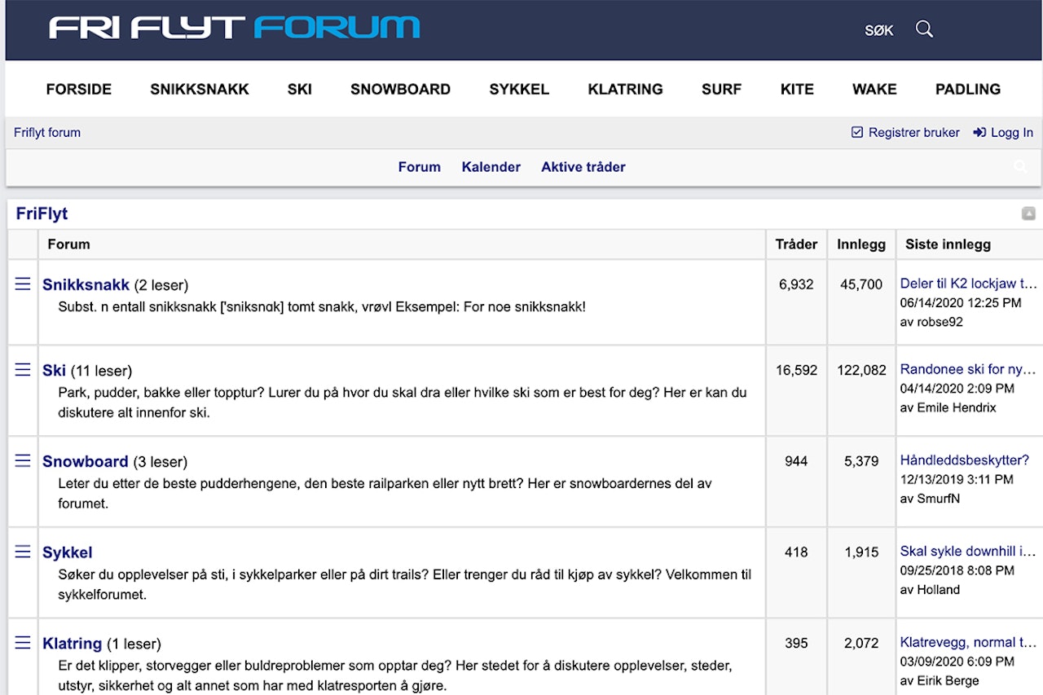Viewport: 1043px width, 695px height.
Task: Click the Registrer bruker checkbox icon
Action: 856,132
